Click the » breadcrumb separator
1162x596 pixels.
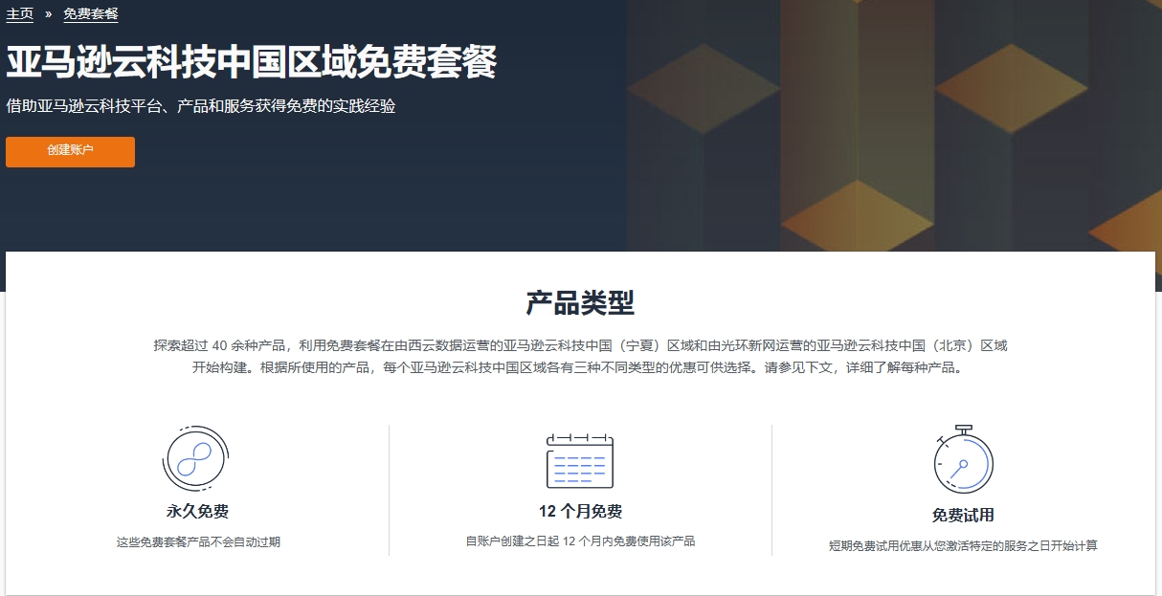[x=48, y=13]
